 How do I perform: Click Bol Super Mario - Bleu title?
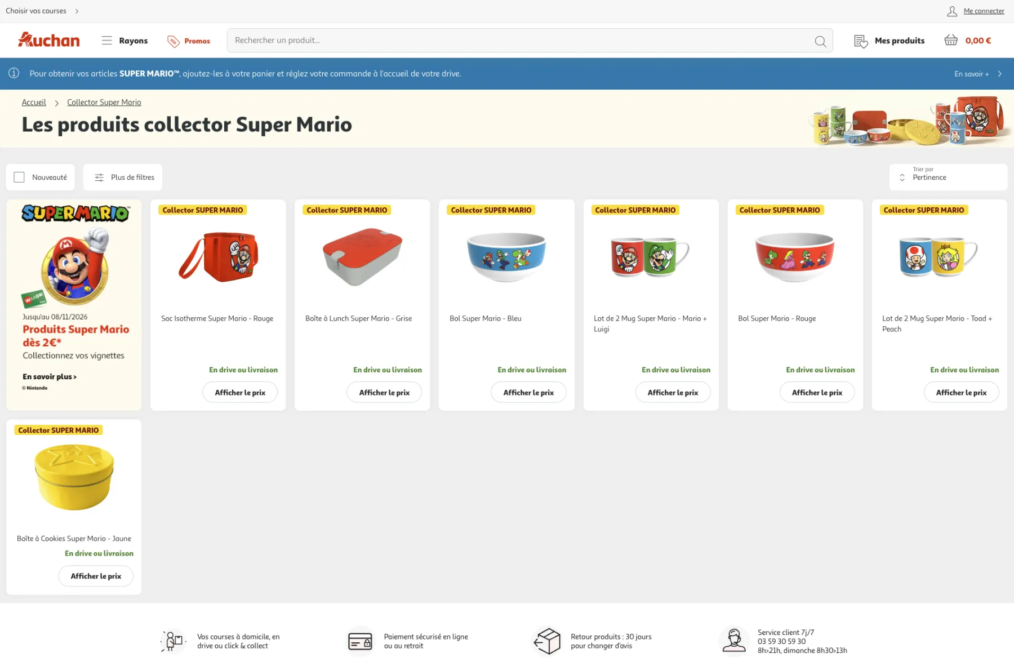(x=486, y=318)
